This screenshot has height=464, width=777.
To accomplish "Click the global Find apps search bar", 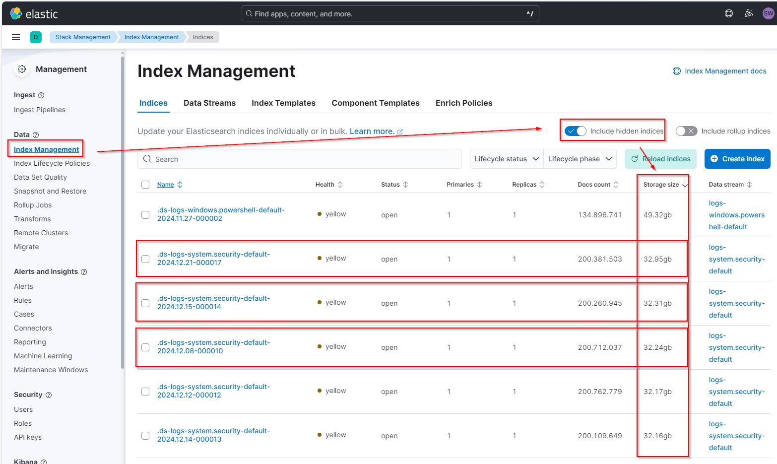I will click(390, 13).
